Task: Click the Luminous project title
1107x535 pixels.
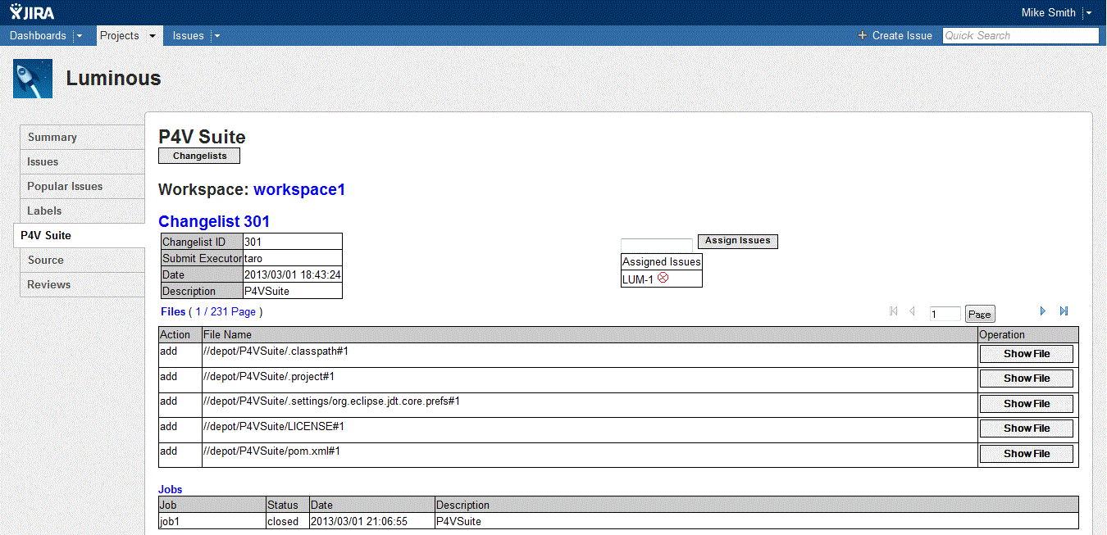Action: [113, 79]
